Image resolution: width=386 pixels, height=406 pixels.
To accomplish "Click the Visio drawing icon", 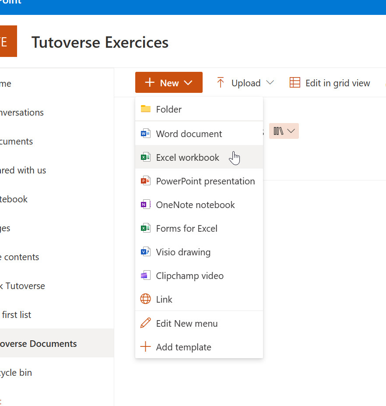I will pos(146,252).
